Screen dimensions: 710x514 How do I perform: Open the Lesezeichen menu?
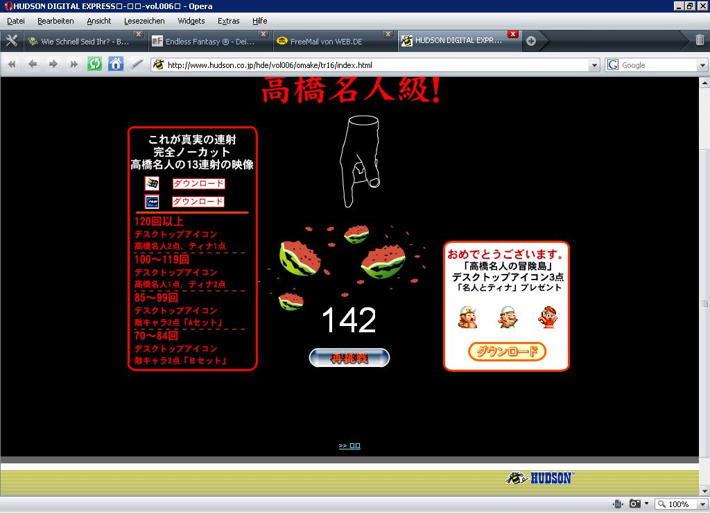(x=144, y=21)
